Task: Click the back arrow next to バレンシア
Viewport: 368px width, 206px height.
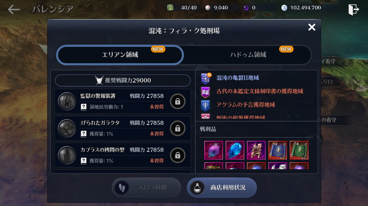Action: pos(14,10)
